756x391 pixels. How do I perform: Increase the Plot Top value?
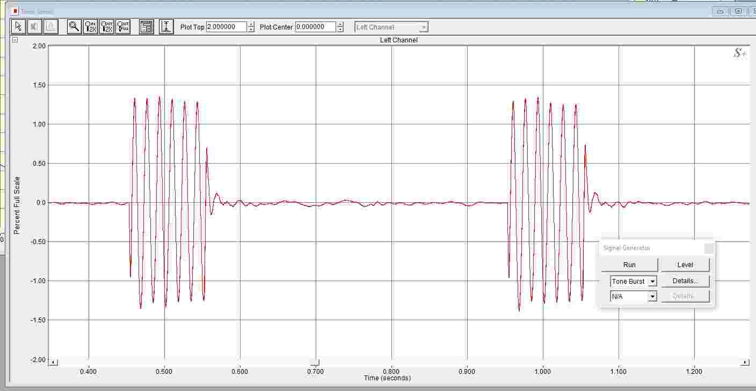coord(251,24)
